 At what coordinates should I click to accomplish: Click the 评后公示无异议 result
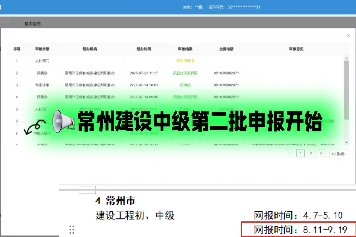coord(185,73)
